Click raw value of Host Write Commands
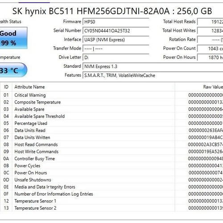 coord(206,152)
